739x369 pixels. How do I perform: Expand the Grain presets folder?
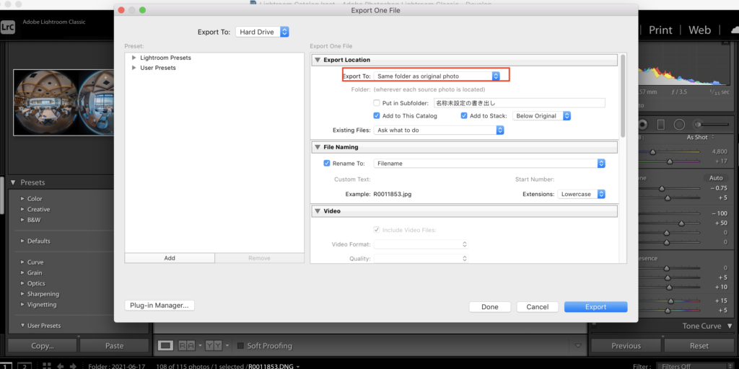22,273
